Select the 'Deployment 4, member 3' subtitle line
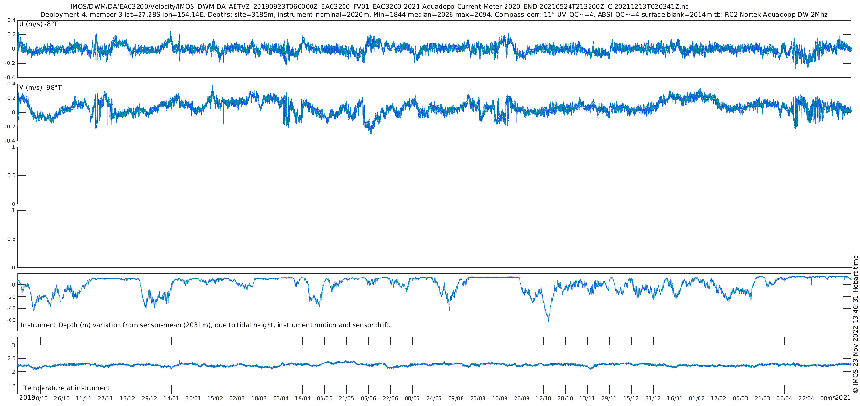This screenshot has height=406, width=860. point(434,15)
